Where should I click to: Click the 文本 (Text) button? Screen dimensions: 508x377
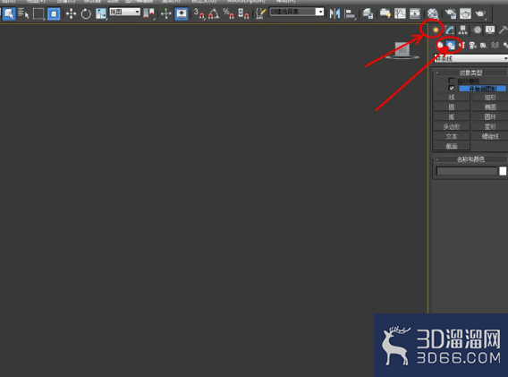(452, 136)
